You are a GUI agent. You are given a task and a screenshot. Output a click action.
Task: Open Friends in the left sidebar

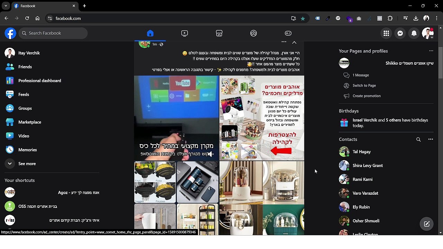[x=52, y=67]
